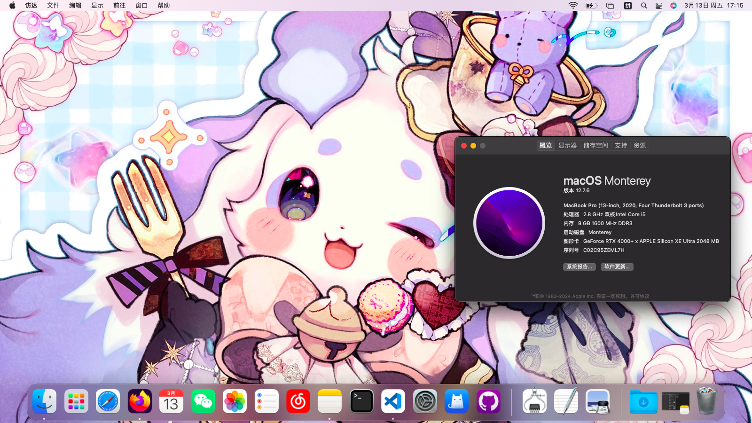Launch WeChat from the dock
The height and width of the screenshot is (423, 752).
[x=203, y=402]
